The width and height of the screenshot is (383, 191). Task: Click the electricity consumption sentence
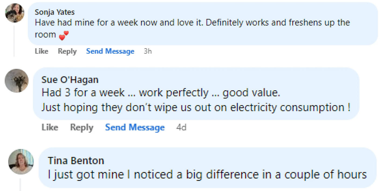tap(196, 107)
